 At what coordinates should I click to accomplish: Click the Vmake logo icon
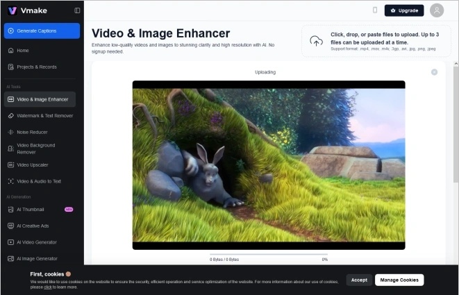12,10
